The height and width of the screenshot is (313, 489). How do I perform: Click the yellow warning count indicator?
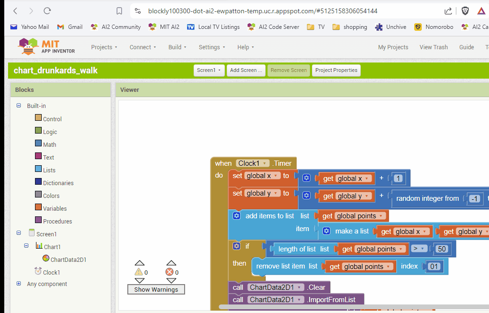pos(139,271)
